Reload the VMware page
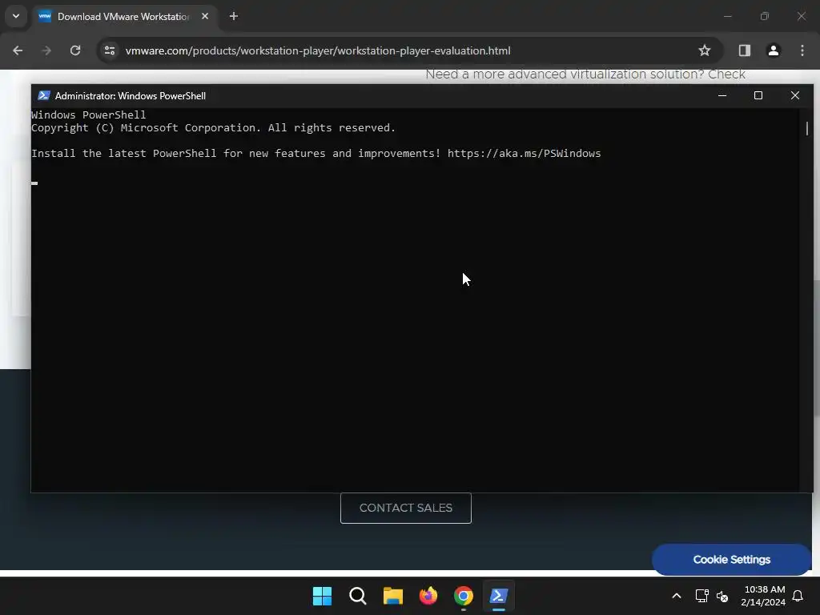The width and height of the screenshot is (820, 615). point(75,50)
